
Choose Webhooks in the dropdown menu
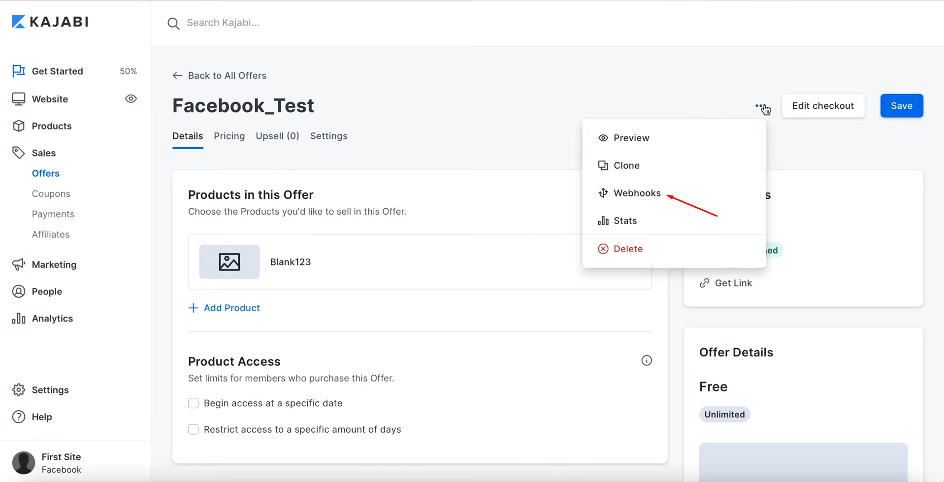674,193
